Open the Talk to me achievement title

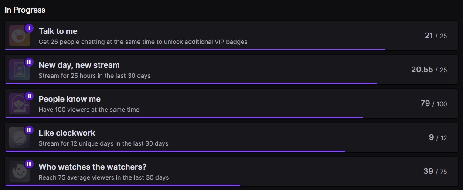point(58,31)
